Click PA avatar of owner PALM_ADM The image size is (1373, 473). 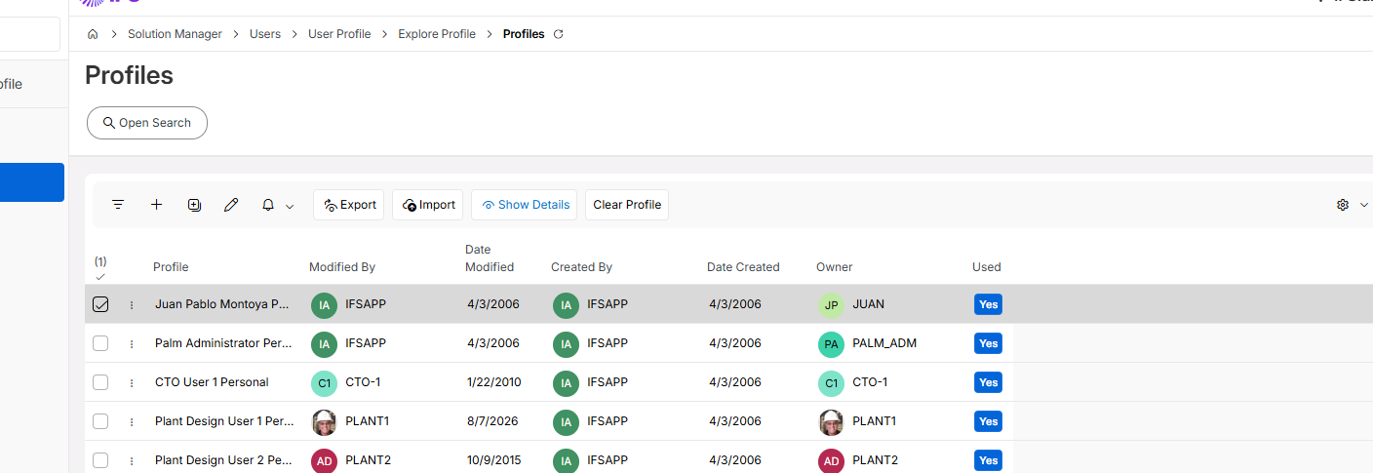pyautogui.click(x=831, y=343)
